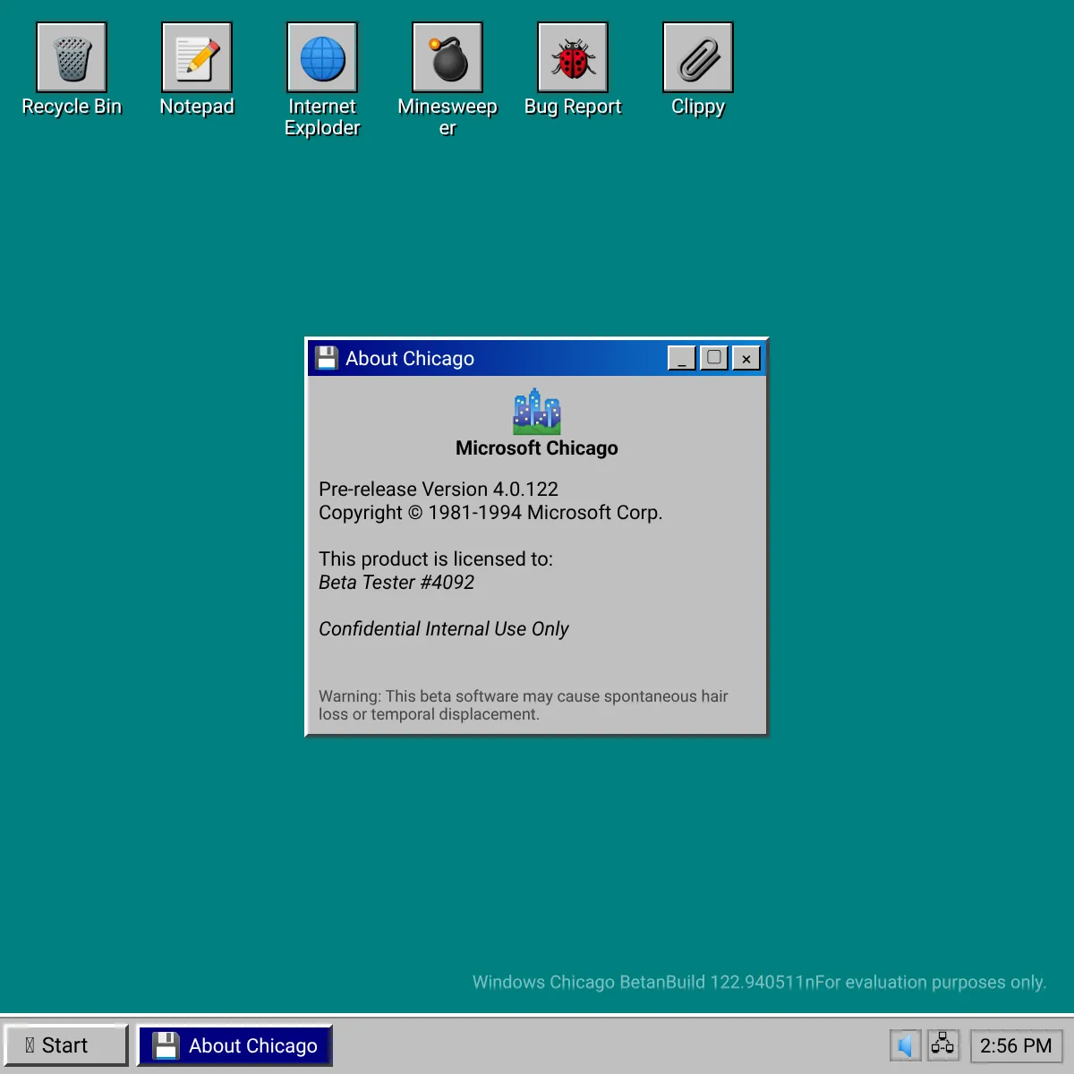Start Minesweeper via the bomb icon
Image resolution: width=1074 pixels, height=1074 pixels.
[x=447, y=57]
